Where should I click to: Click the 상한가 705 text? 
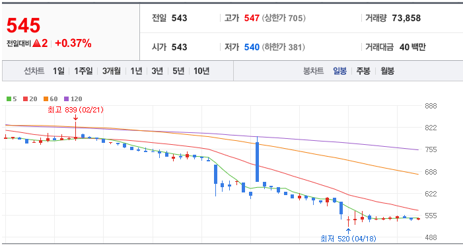(x=284, y=18)
